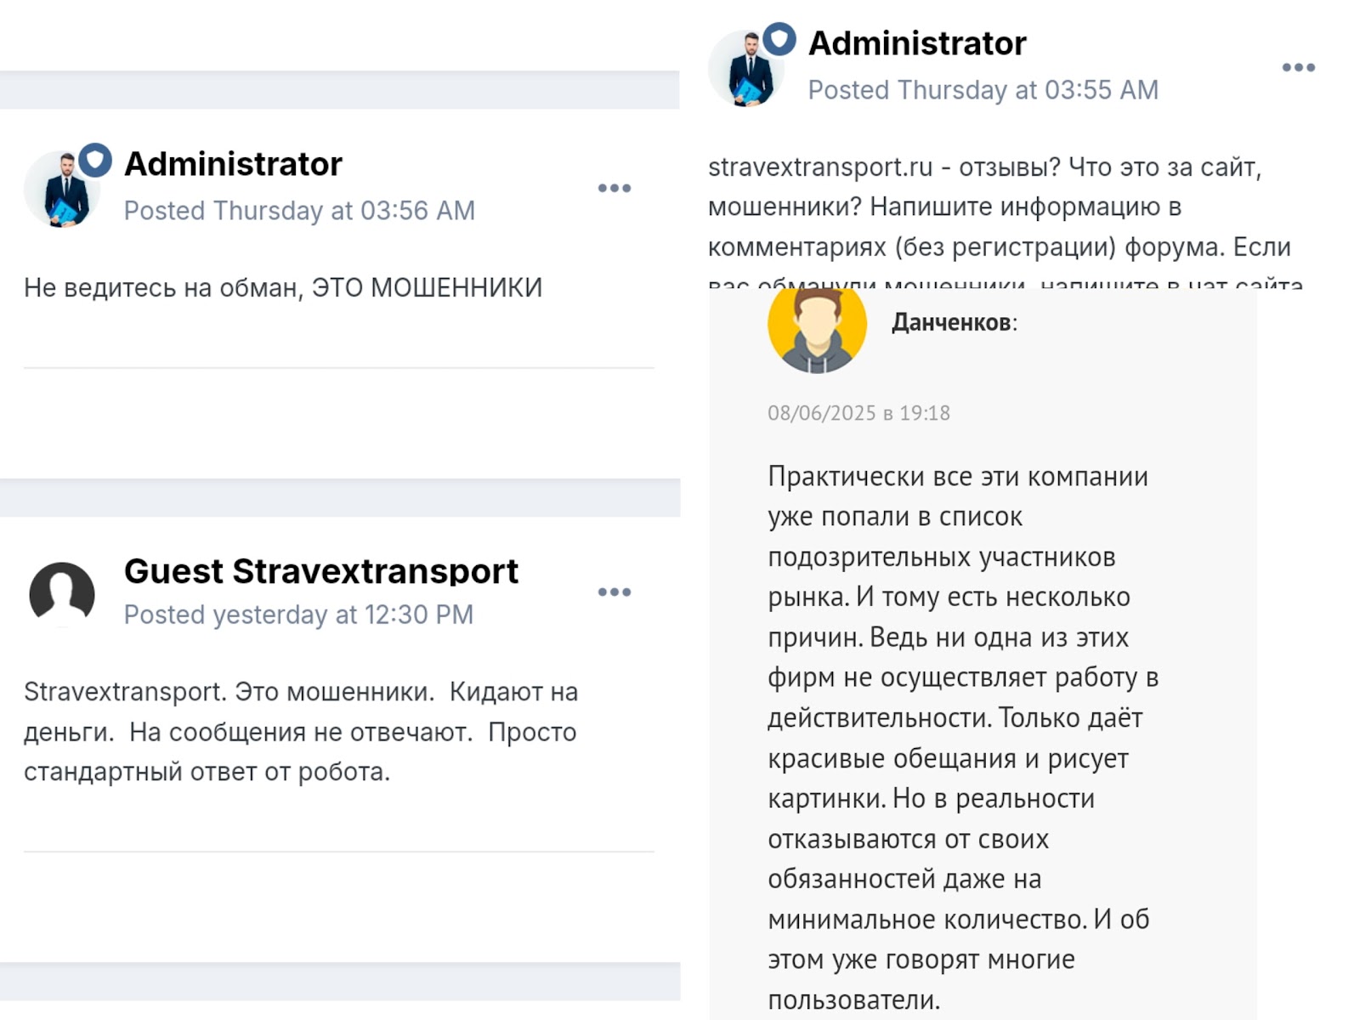Click the 08/06/2025 в 19:18 comment timestamp
The width and height of the screenshot is (1360, 1020).
pyautogui.click(x=858, y=413)
